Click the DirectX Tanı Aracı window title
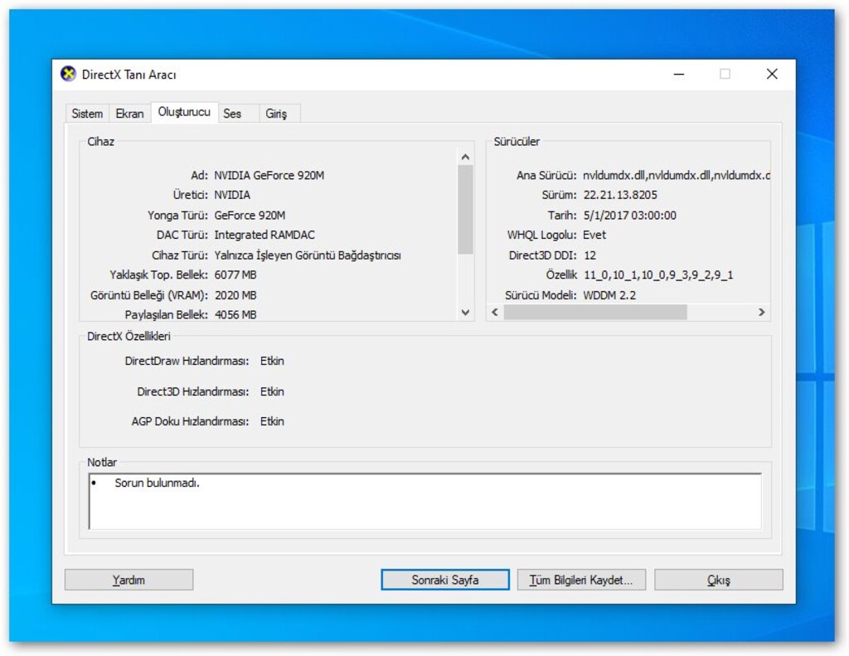 129,74
